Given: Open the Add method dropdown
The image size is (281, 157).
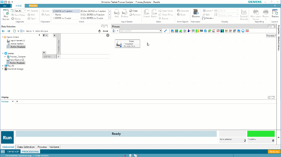Looking at the screenshot, I should [161, 31].
